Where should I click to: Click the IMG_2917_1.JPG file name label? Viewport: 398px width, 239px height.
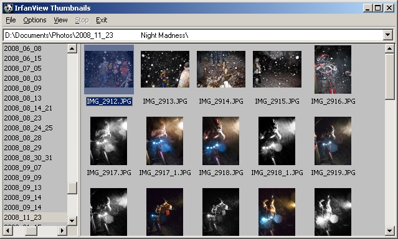click(x=165, y=173)
